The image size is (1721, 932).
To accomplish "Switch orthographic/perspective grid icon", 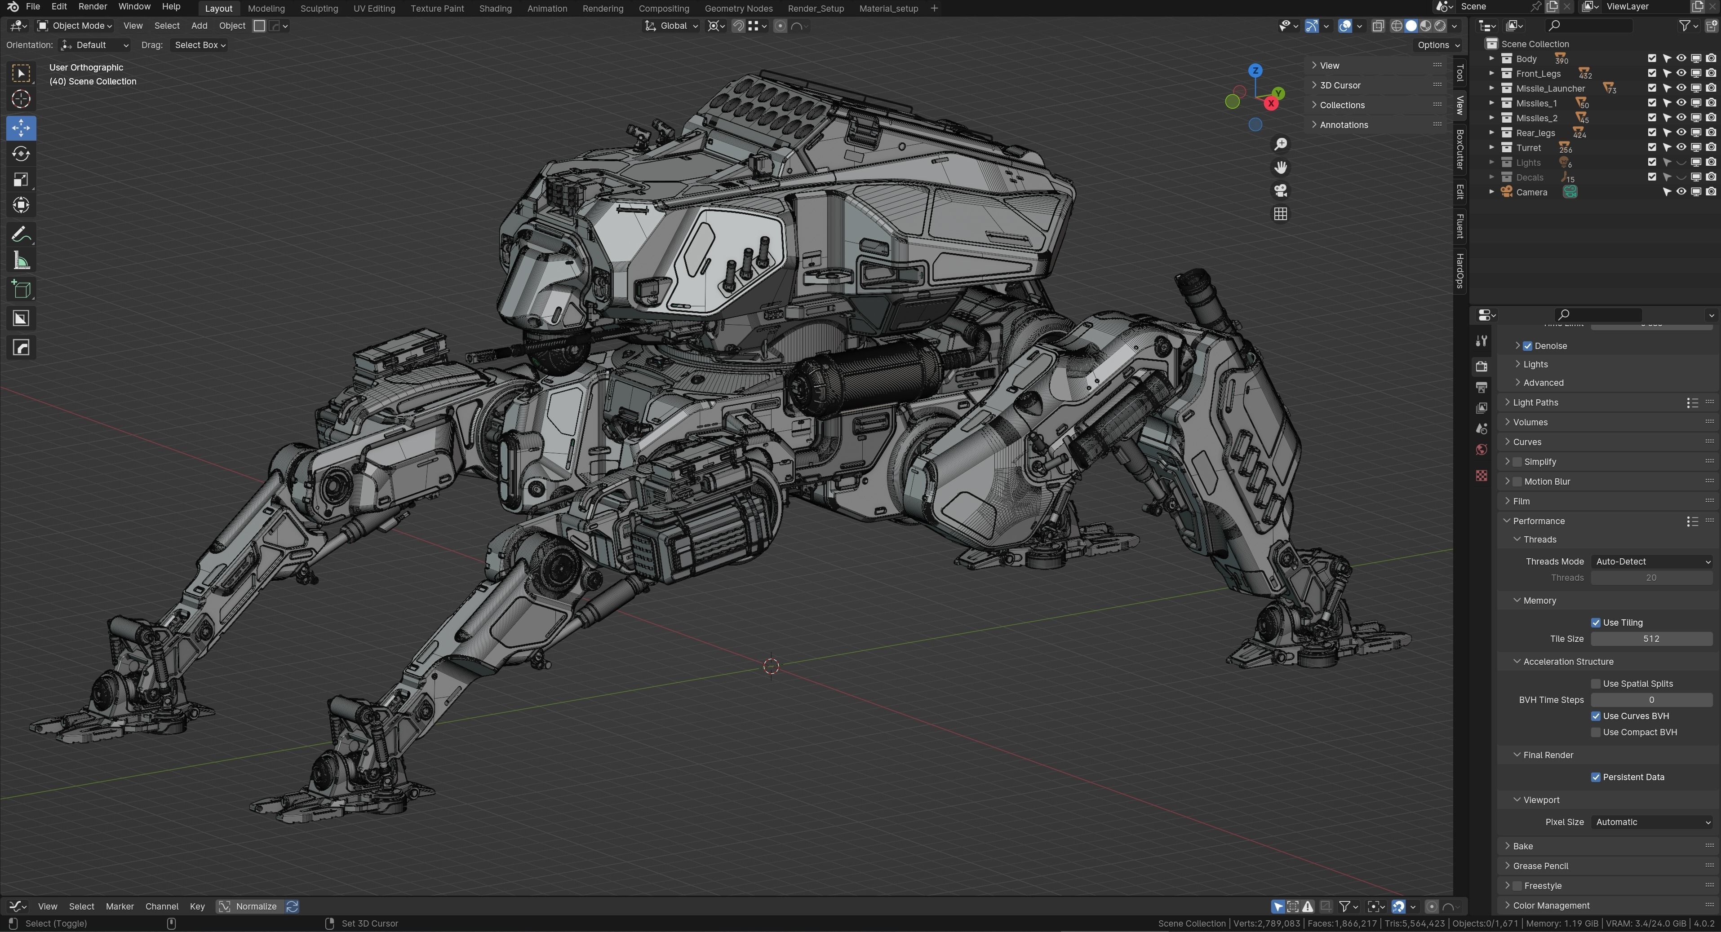I will tap(1280, 214).
